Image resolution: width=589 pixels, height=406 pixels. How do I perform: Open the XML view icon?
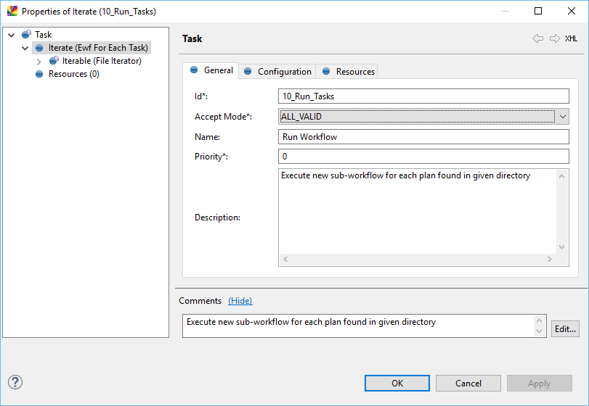pos(572,38)
